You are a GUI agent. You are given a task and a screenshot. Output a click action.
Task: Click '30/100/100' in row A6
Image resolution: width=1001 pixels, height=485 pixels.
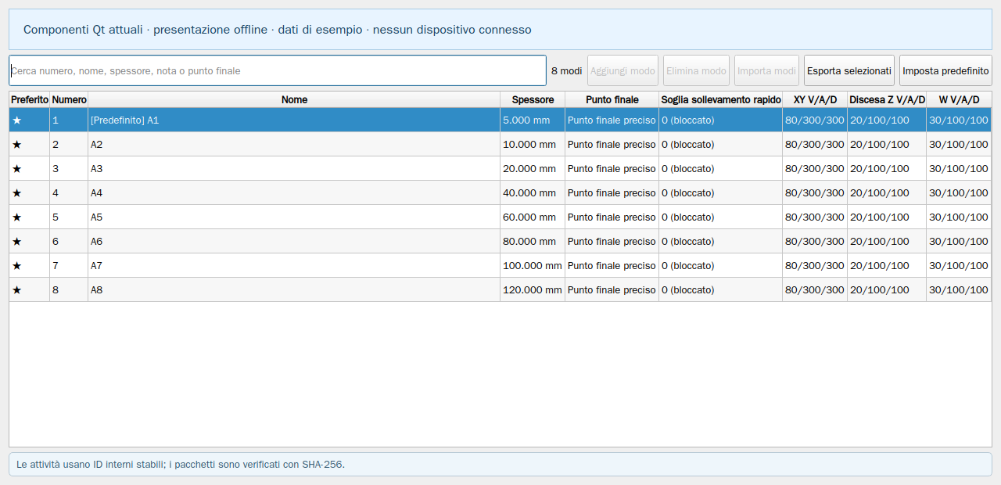[959, 242]
